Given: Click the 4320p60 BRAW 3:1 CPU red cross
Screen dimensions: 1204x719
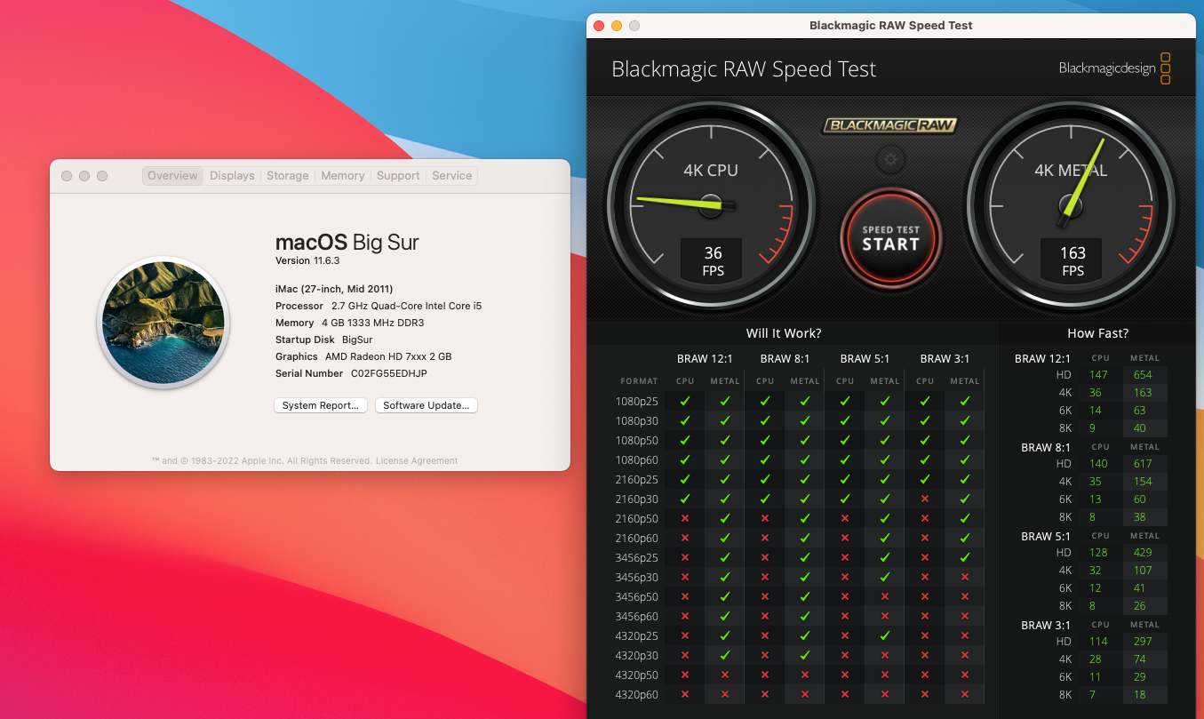Looking at the screenshot, I should [925, 694].
